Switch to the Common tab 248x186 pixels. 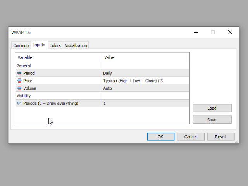[x=21, y=45]
